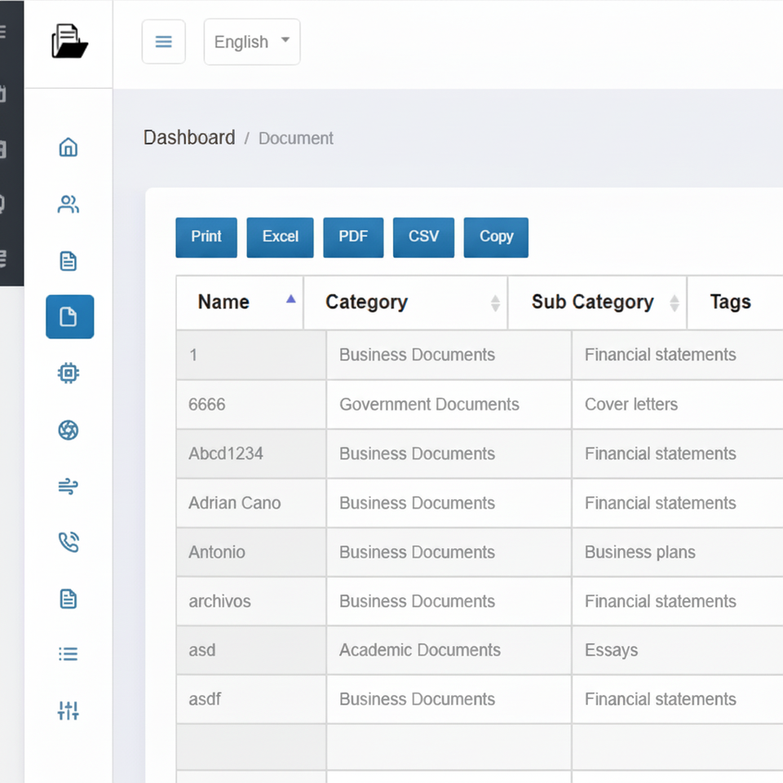Select the highlighted document icon in the sidebar
This screenshot has height=783, width=783.
click(x=69, y=316)
